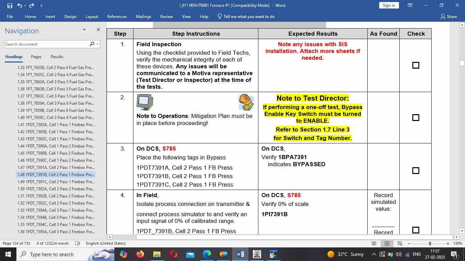
Task: Switch to Pages tab in Navigation pane
Action: [x=36, y=57]
